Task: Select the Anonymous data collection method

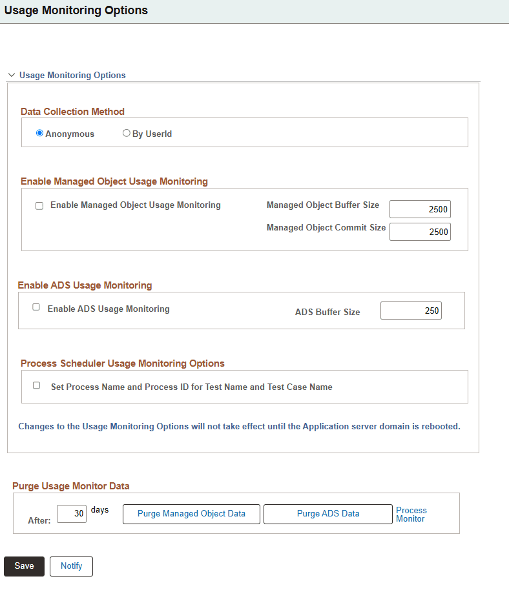Action: [39, 133]
